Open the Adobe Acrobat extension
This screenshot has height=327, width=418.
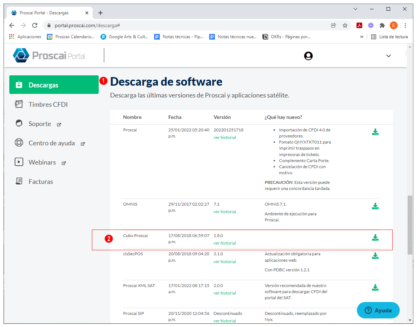click(359, 25)
